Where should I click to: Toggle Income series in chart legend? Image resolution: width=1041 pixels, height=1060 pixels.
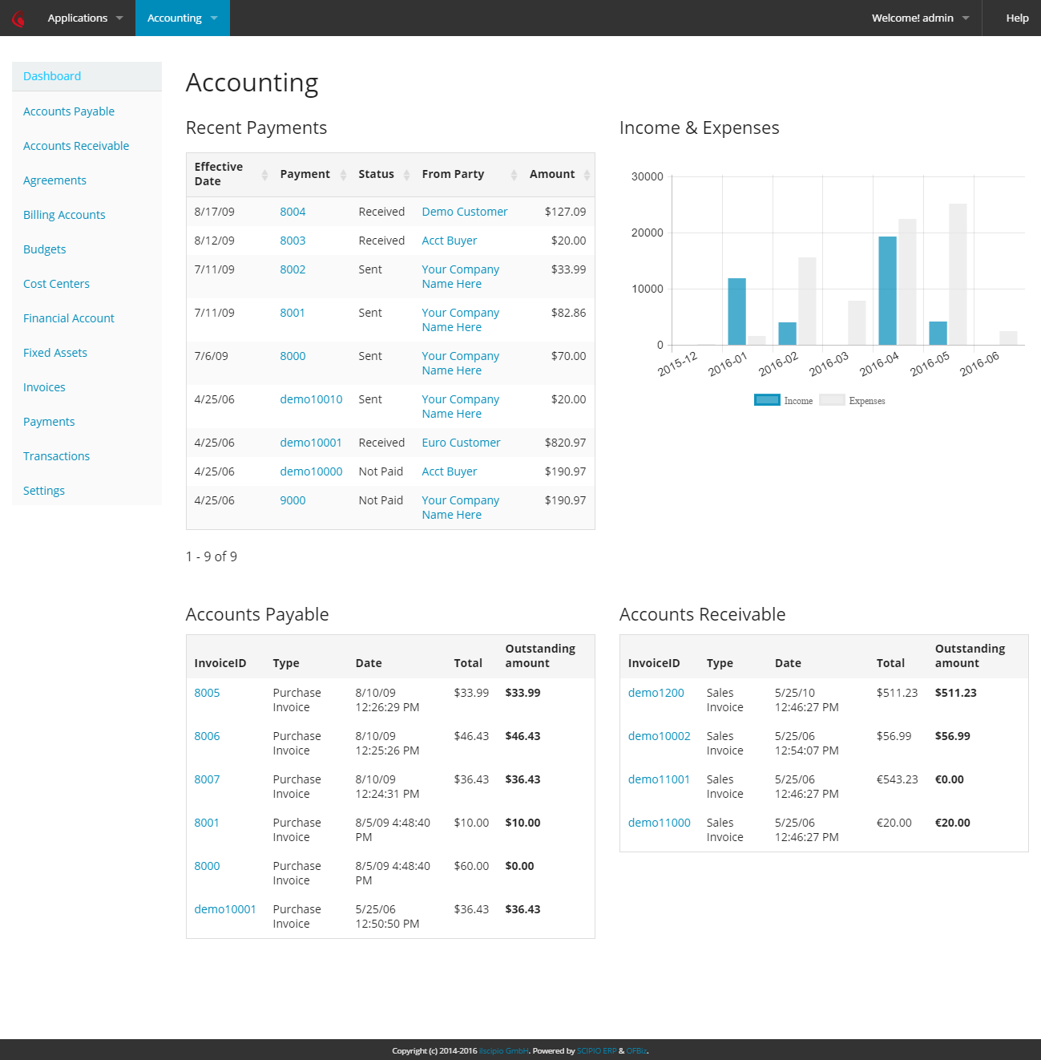[x=783, y=400]
